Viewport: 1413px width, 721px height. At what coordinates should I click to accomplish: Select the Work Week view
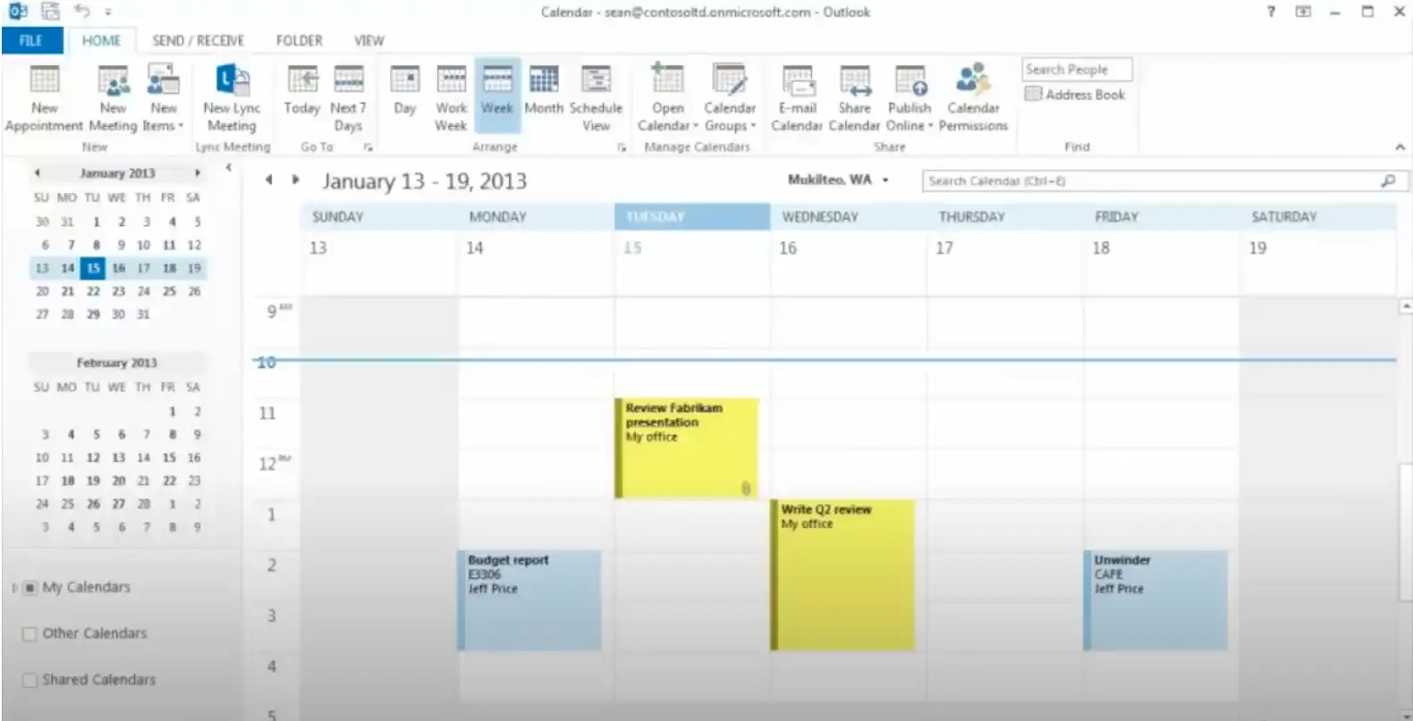[x=451, y=98]
